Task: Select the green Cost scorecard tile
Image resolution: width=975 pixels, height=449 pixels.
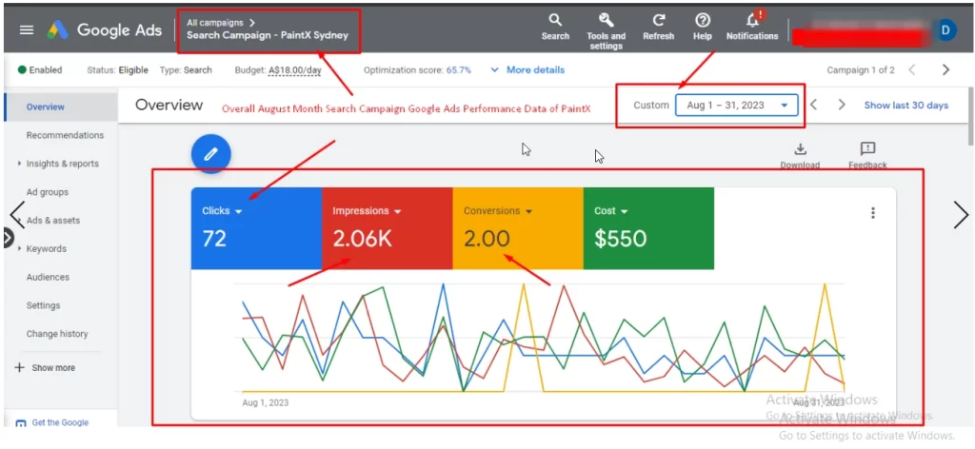Action: 648,228
